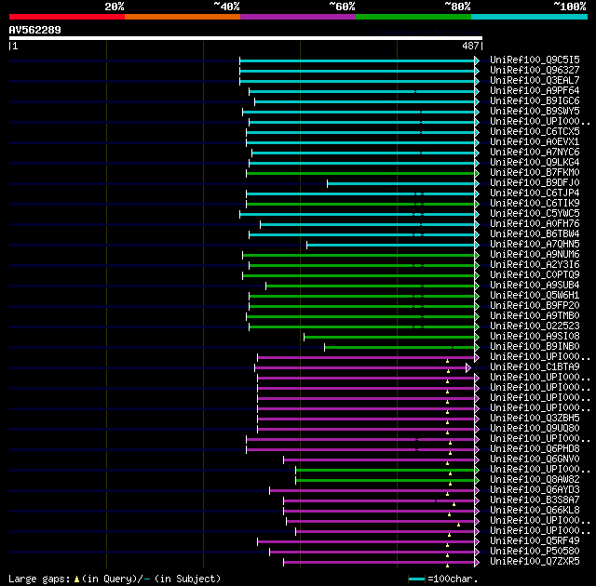
Task: Click the red 20% identity legend segment
Action: coord(67,17)
